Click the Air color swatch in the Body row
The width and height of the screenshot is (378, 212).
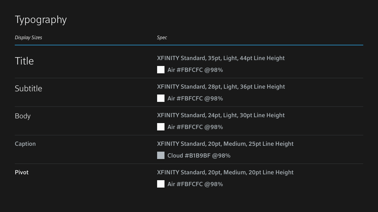click(161, 127)
